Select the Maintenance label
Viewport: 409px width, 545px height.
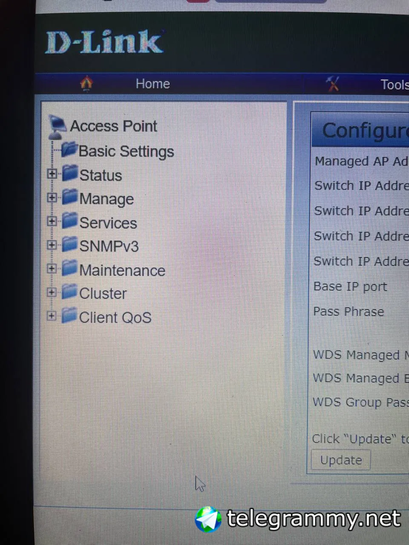tap(122, 270)
